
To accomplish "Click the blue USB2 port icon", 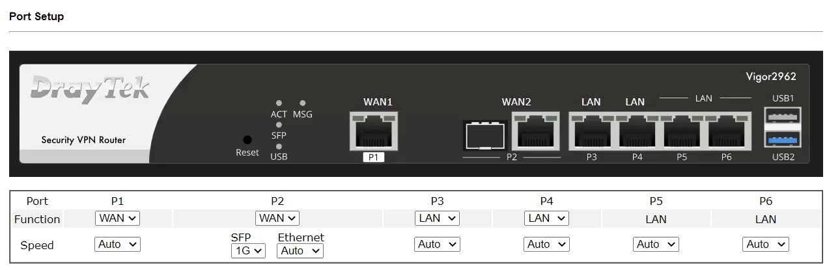I will click(x=783, y=139).
